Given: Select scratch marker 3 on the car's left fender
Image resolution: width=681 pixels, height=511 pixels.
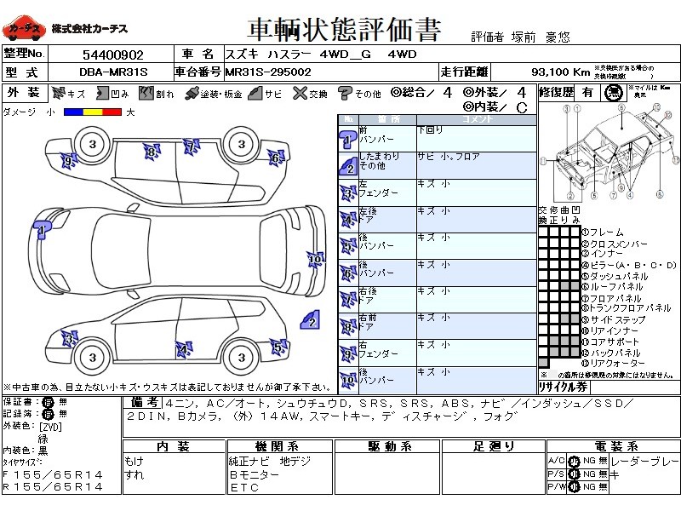Looking at the screenshot, I should point(69,339).
